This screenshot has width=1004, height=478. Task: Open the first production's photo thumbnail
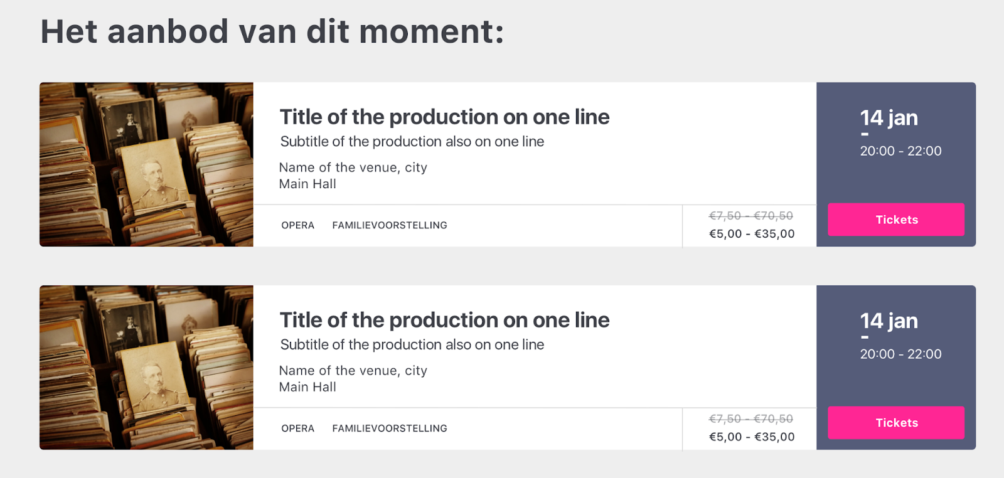[x=146, y=164]
